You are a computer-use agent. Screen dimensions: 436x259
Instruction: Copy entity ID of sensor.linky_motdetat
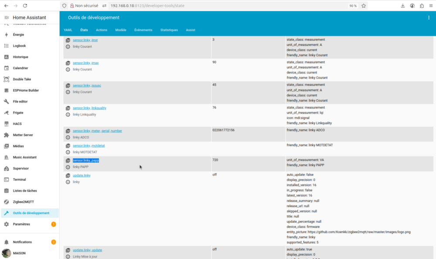click(68, 146)
